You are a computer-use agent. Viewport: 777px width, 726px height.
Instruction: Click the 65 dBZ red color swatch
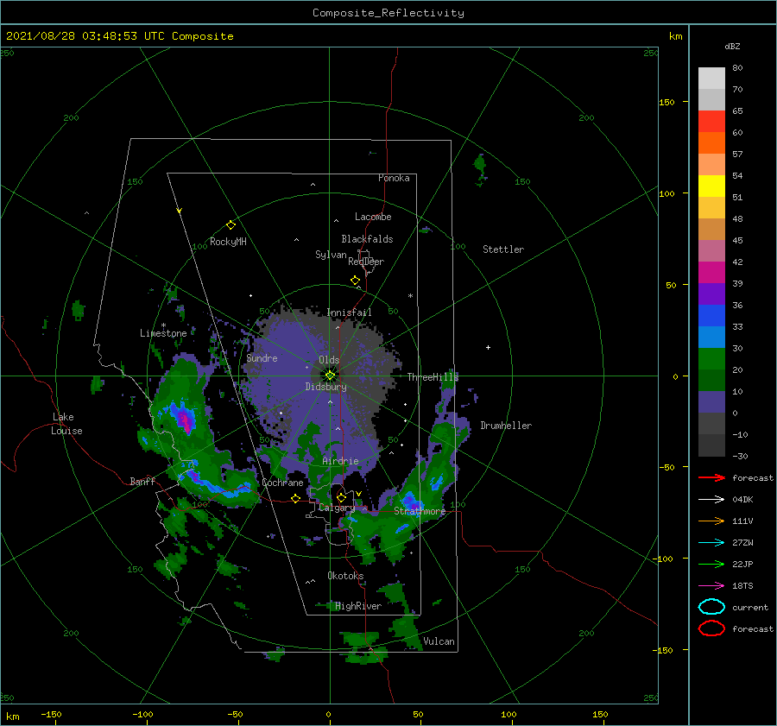(711, 121)
